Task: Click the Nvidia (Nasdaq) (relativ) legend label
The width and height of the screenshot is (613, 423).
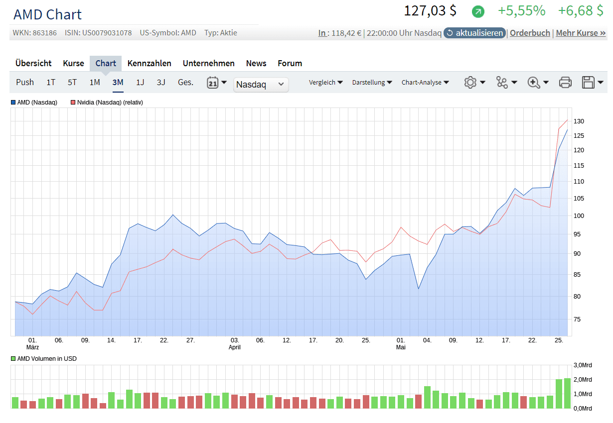Action: click(x=110, y=103)
